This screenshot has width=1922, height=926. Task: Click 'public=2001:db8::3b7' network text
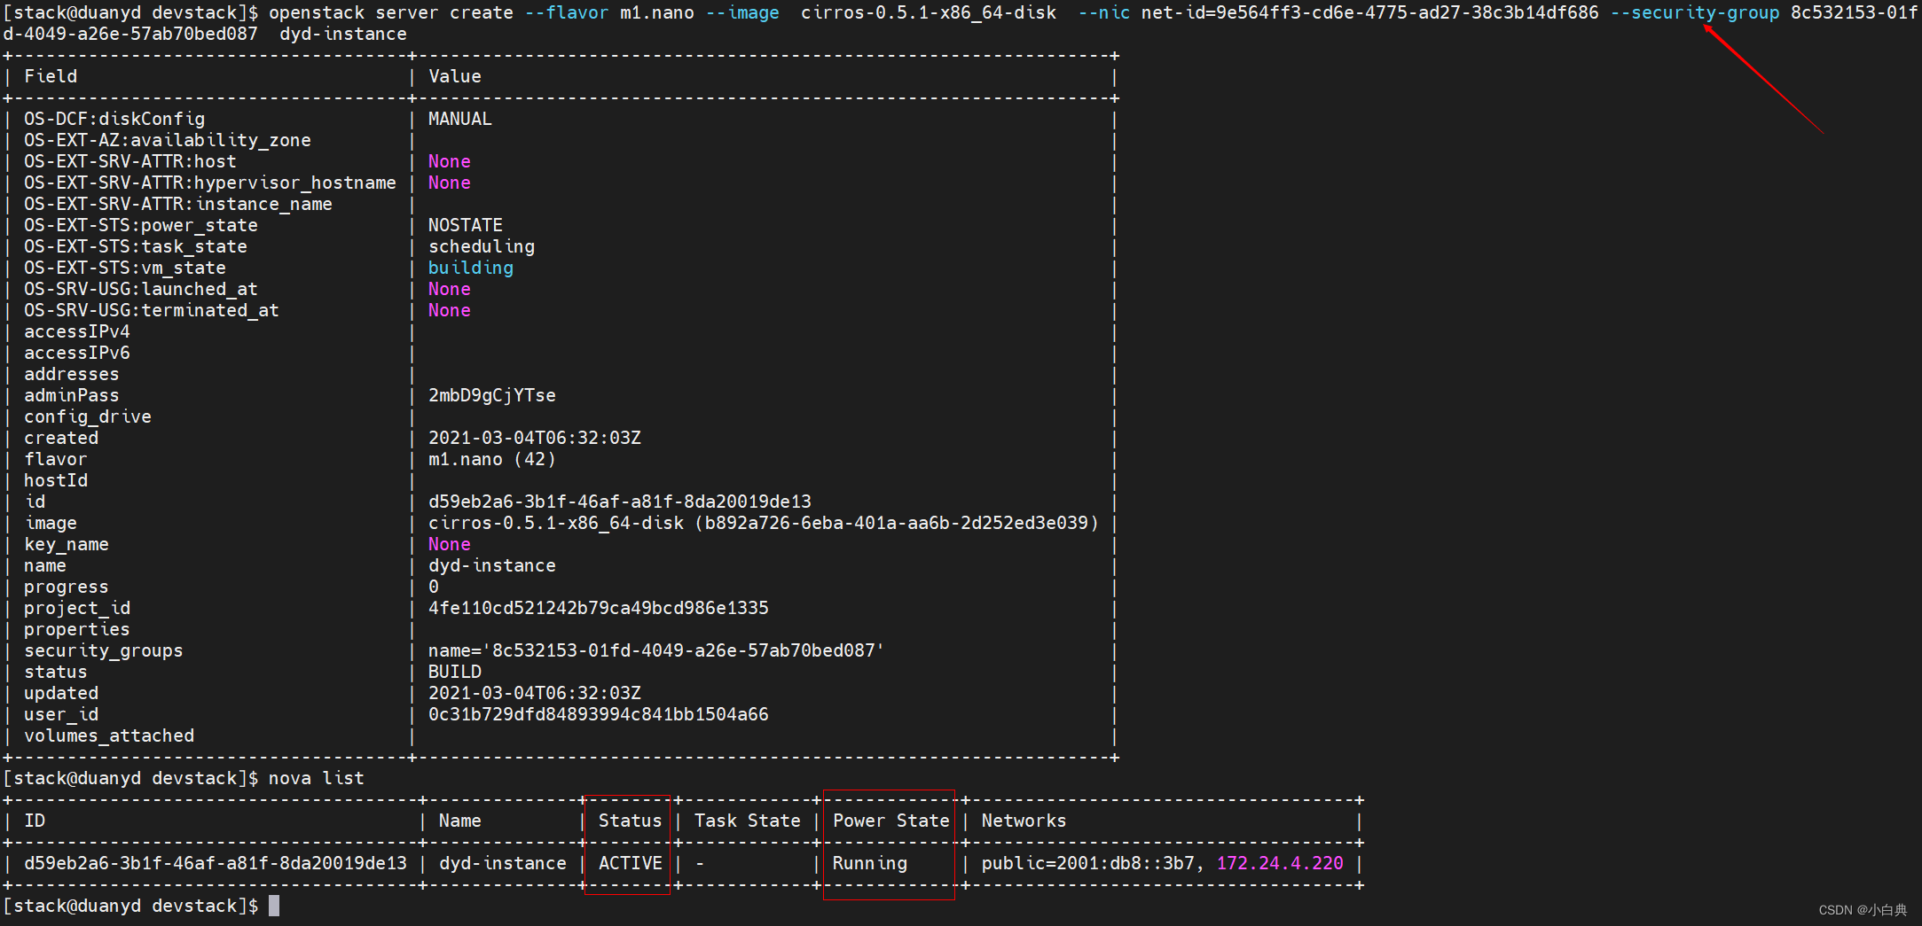[x=1088, y=863]
